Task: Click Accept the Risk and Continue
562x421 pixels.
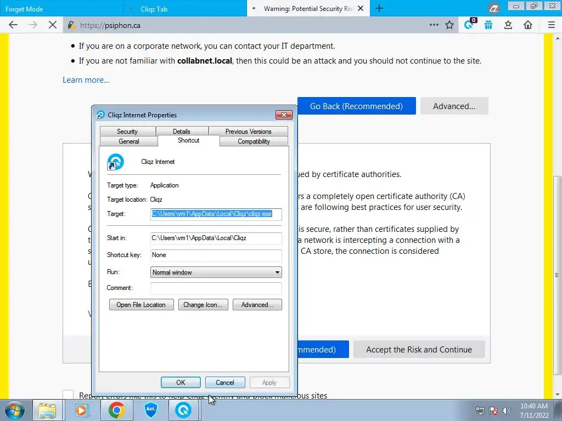Action: 419,349
